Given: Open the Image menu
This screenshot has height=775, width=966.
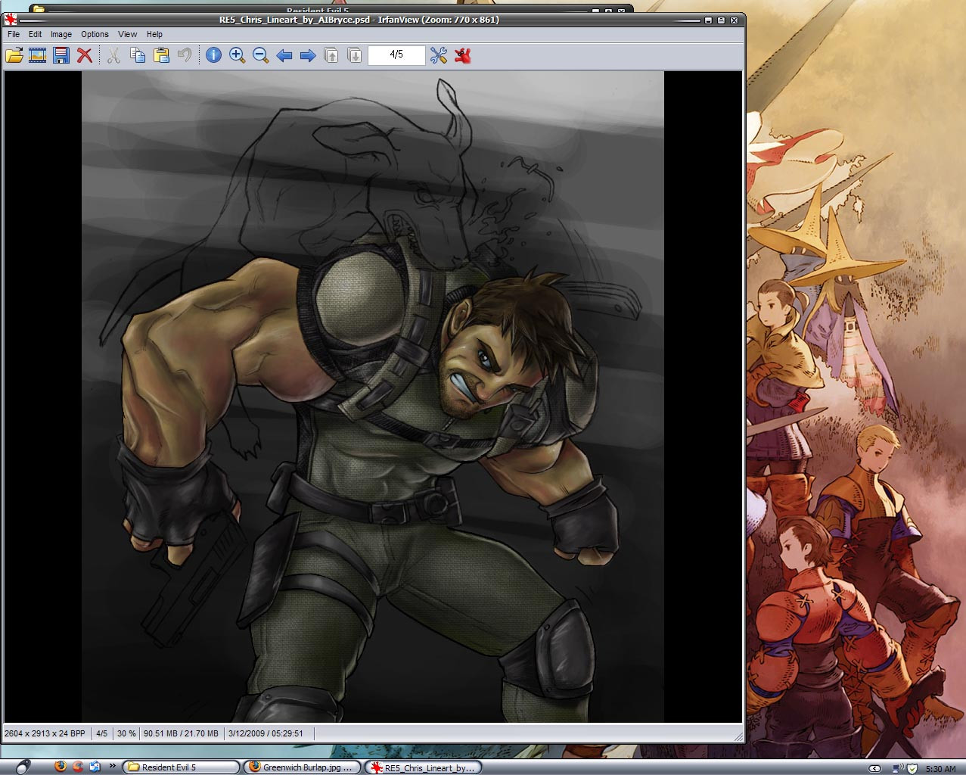Looking at the screenshot, I should pos(61,34).
